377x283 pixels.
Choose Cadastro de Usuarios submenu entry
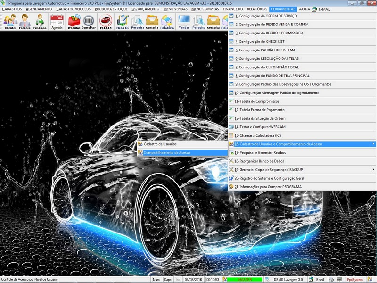[160, 144]
